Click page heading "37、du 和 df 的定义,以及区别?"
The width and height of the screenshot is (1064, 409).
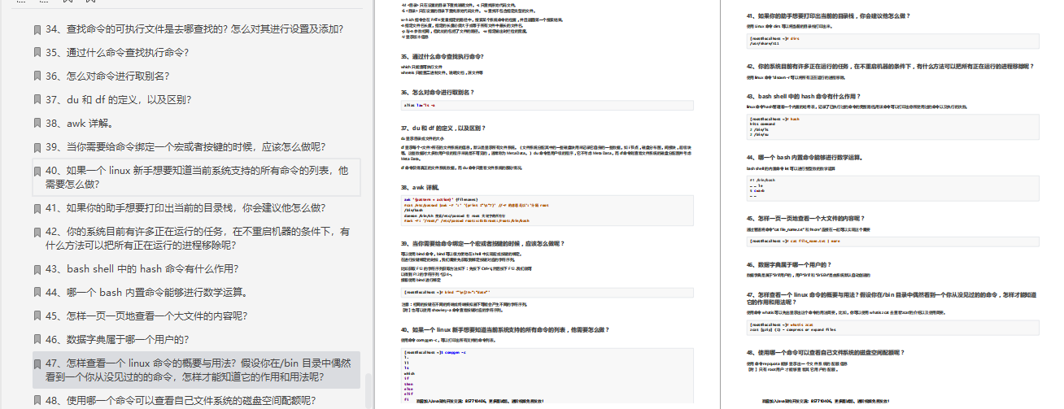click(443, 128)
